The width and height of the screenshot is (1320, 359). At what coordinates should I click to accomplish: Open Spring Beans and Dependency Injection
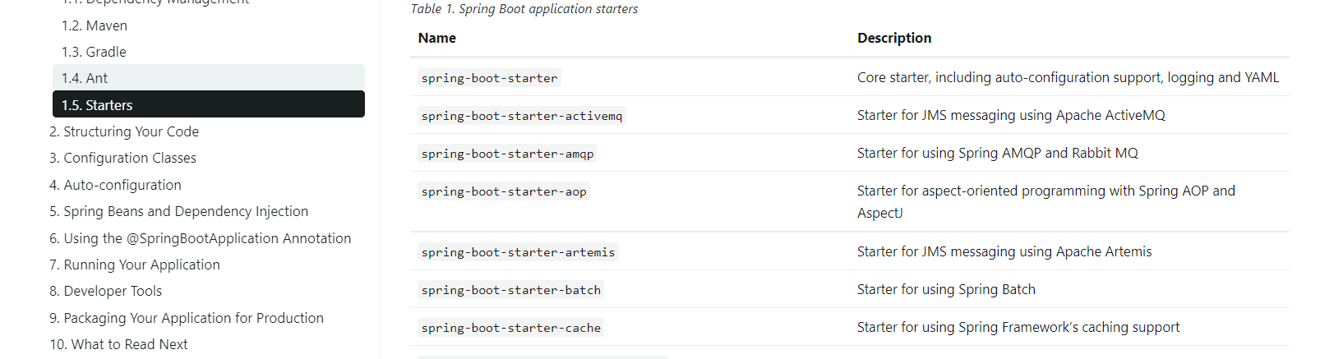pos(178,211)
